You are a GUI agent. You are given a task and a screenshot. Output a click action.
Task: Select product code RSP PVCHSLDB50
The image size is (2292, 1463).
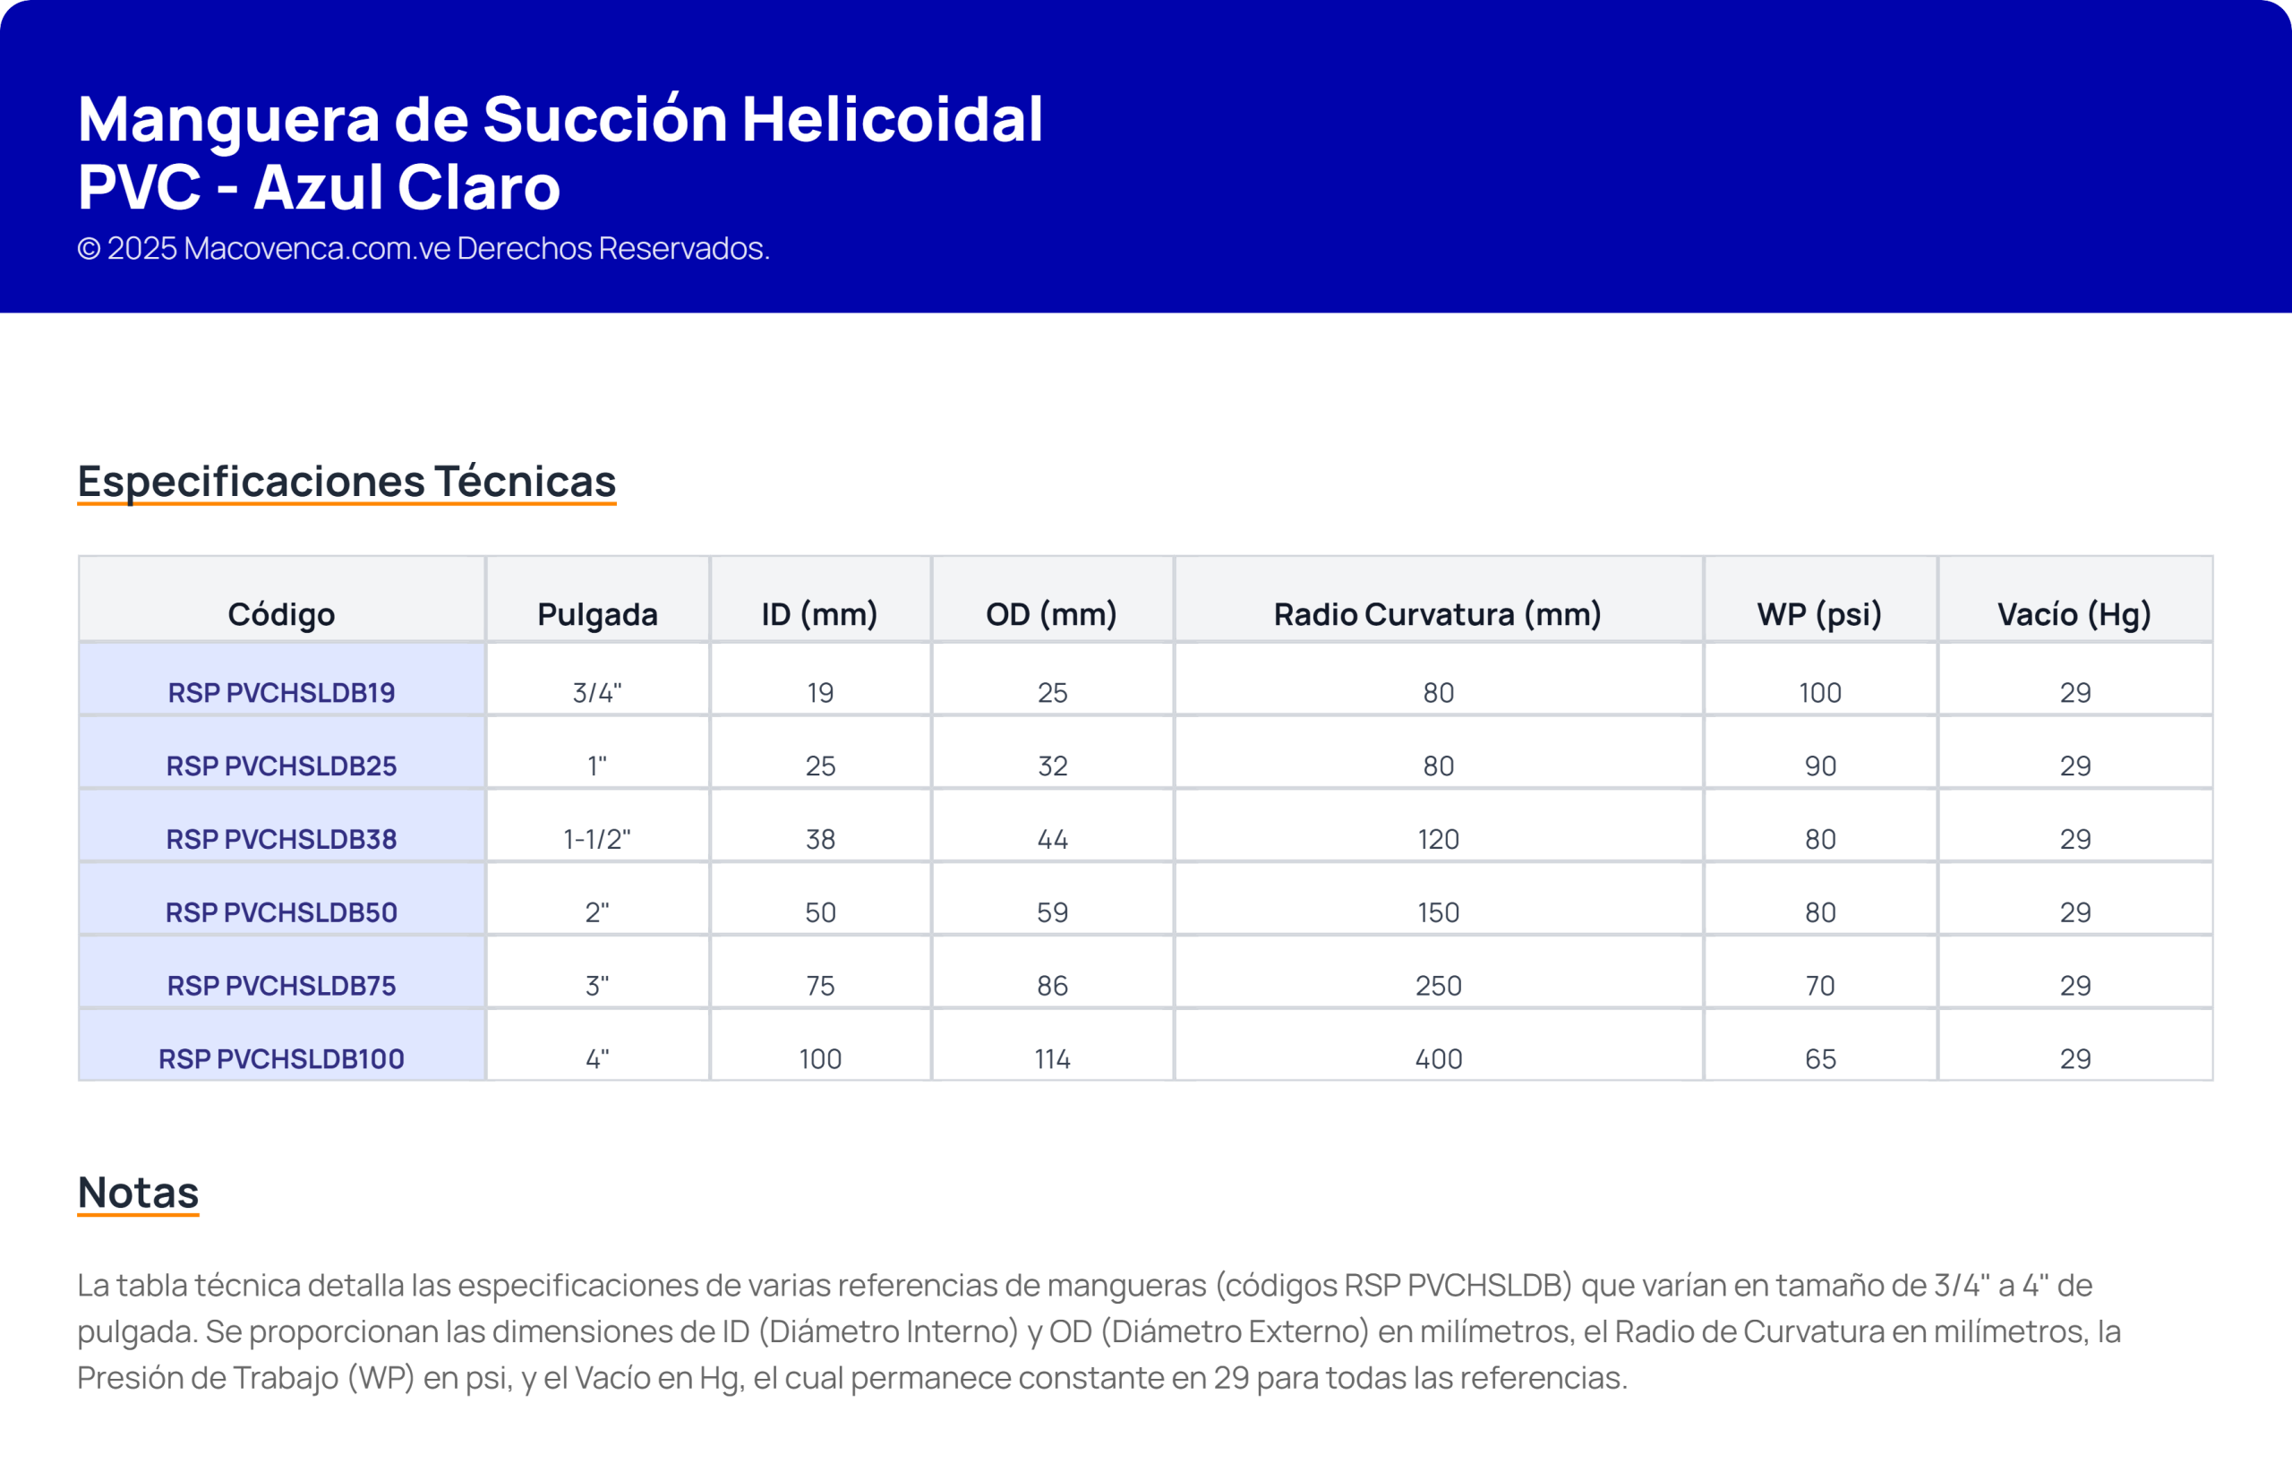coord(281,911)
